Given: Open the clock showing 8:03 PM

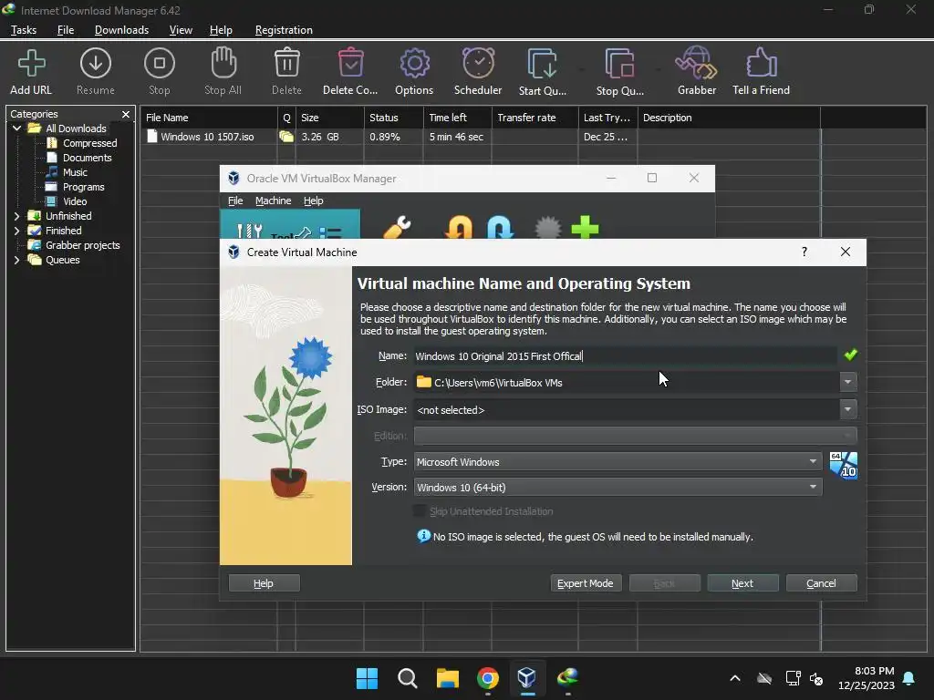Looking at the screenshot, I should (867, 678).
